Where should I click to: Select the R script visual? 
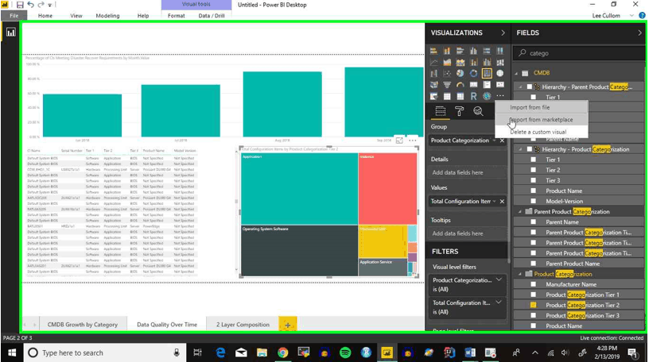pyautogui.click(x=473, y=96)
